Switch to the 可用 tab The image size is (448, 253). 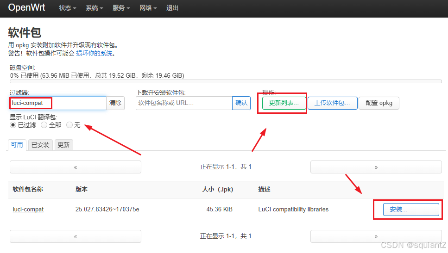coord(17,145)
